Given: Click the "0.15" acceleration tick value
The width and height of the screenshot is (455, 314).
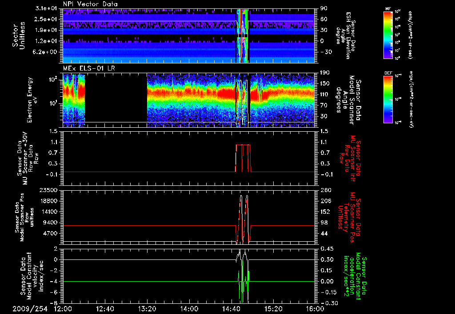Looking at the screenshot, I should click(327, 270).
